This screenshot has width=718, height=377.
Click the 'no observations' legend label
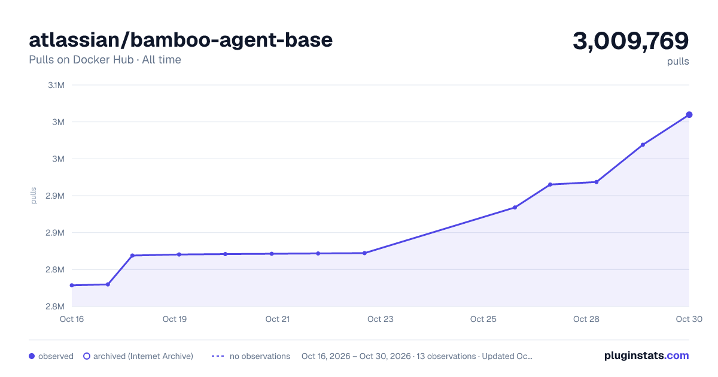pos(260,356)
